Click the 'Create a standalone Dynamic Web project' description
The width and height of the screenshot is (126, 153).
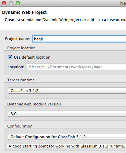[65, 20]
